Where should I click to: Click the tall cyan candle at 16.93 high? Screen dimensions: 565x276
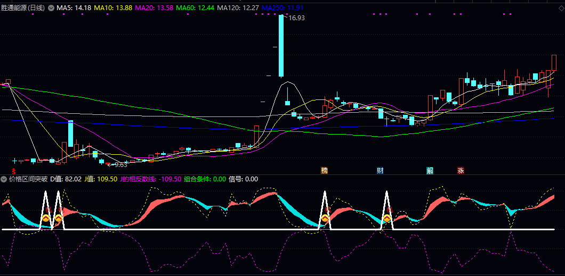(x=281, y=45)
